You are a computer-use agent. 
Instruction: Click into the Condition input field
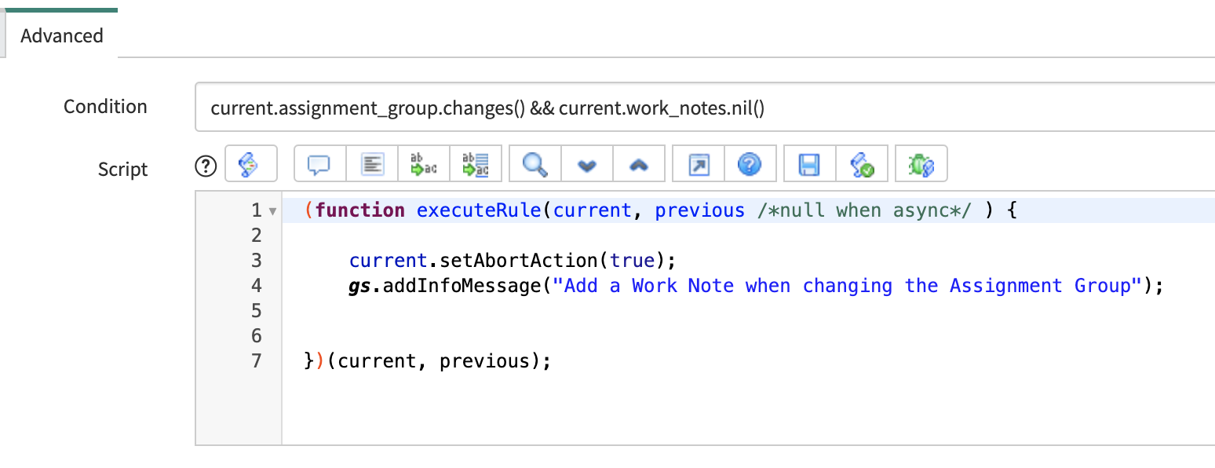706,108
